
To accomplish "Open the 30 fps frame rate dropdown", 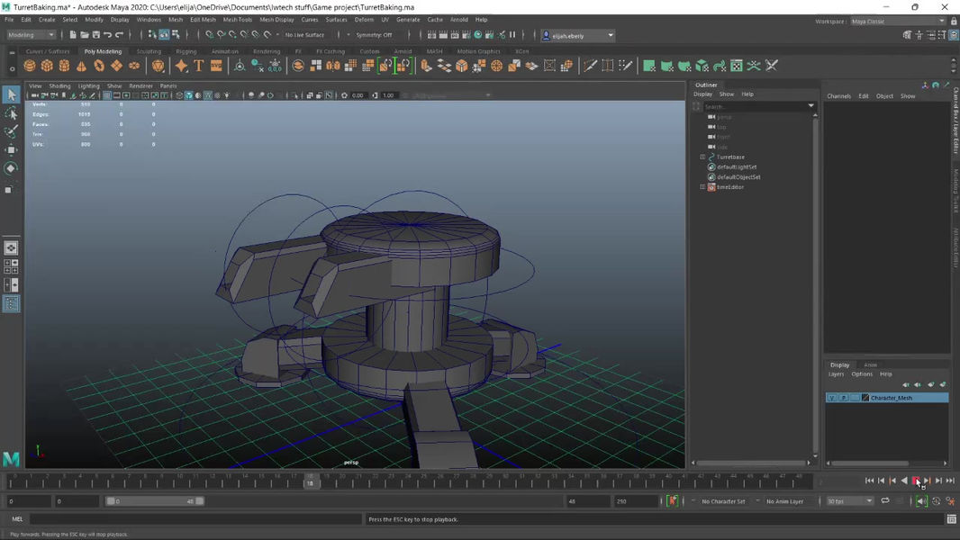I will 850,501.
